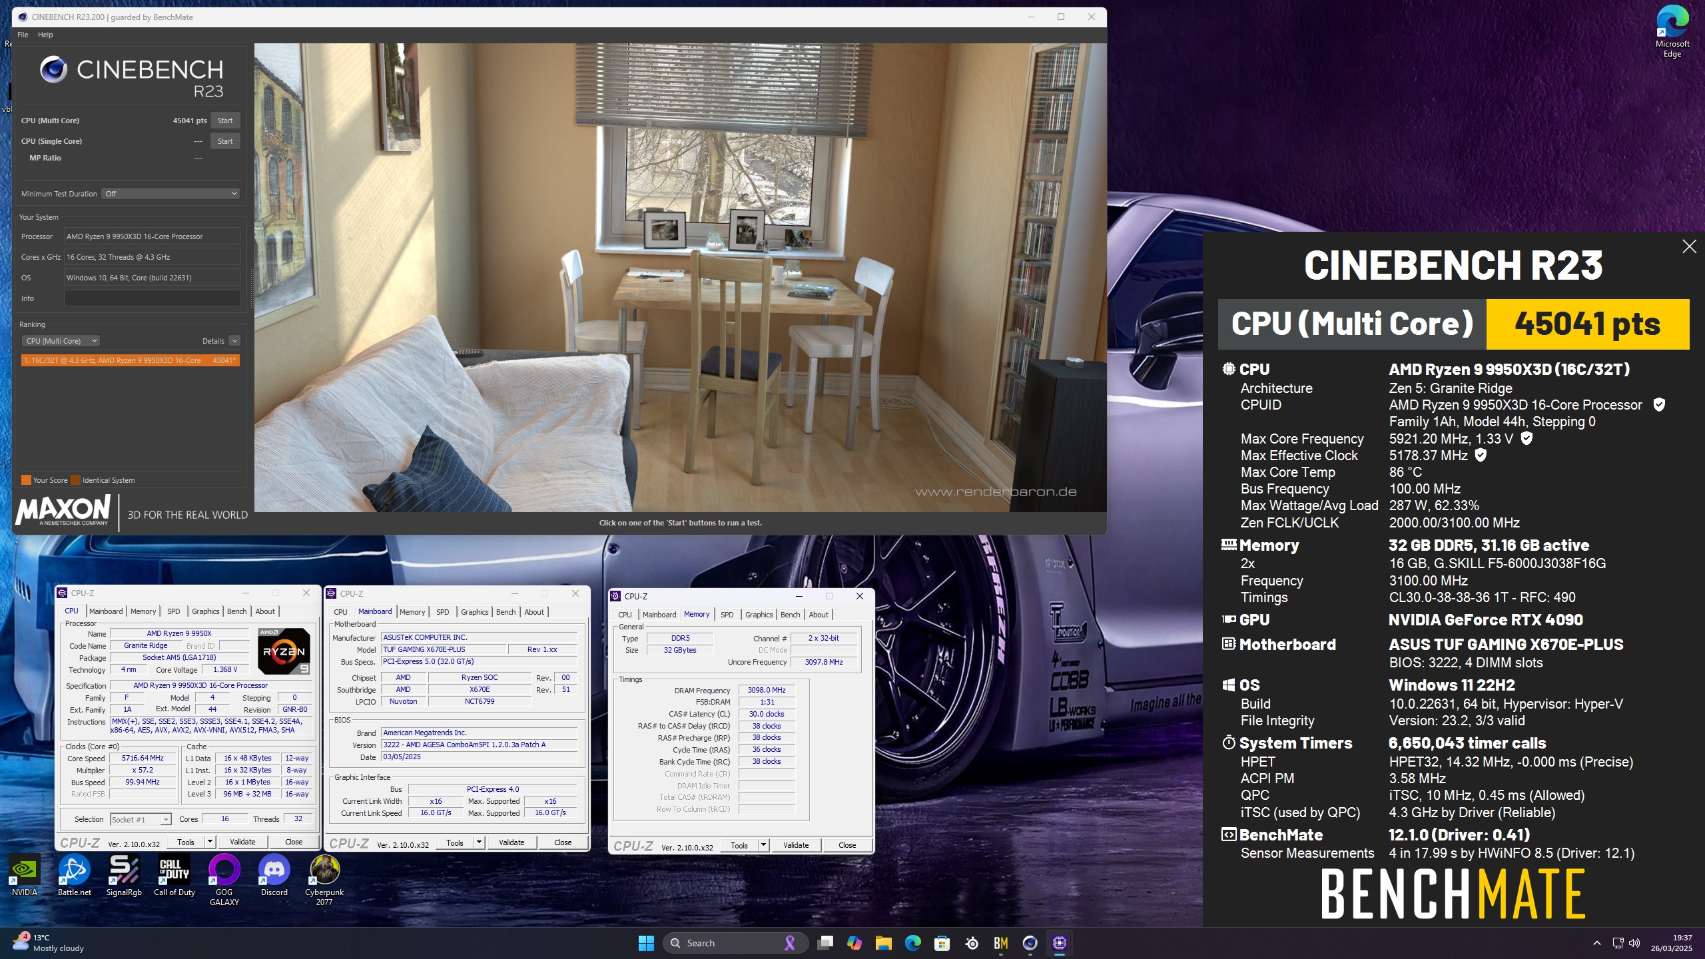Click the Cinebench Info input field
The width and height of the screenshot is (1705, 959).
[x=152, y=298]
